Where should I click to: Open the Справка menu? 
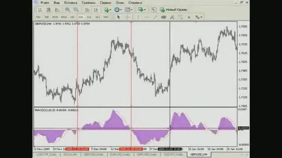coord(135,3)
